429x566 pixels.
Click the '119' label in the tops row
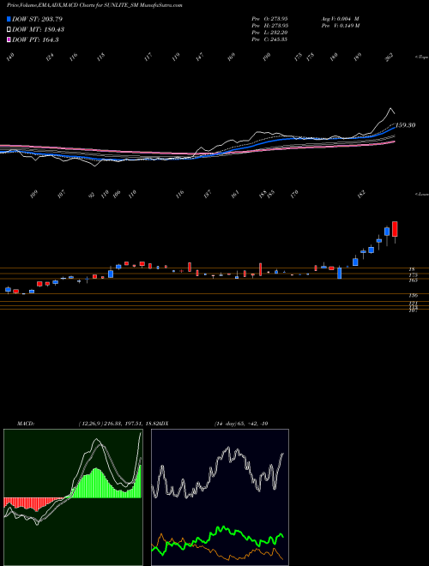(176, 57)
